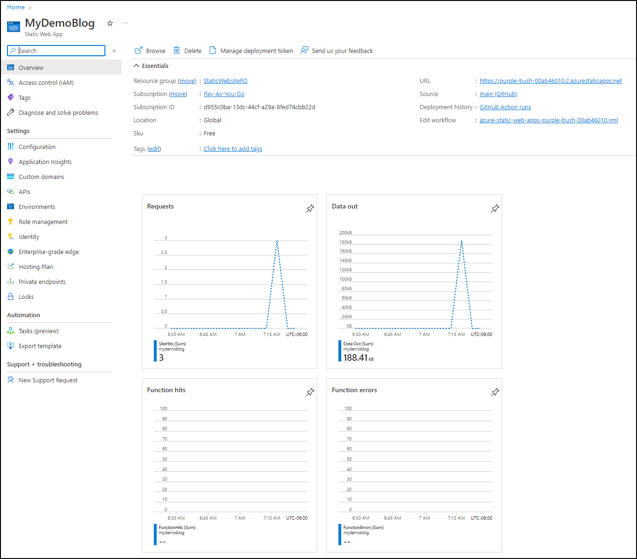
Task: Pin the Requests chart to dashboard
Action: point(310,209)
